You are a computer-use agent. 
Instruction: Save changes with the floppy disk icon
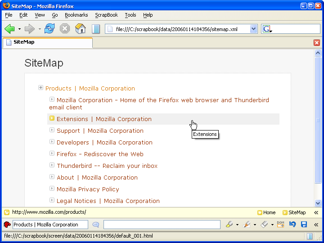pyautogui.click(x=304, y=225)
